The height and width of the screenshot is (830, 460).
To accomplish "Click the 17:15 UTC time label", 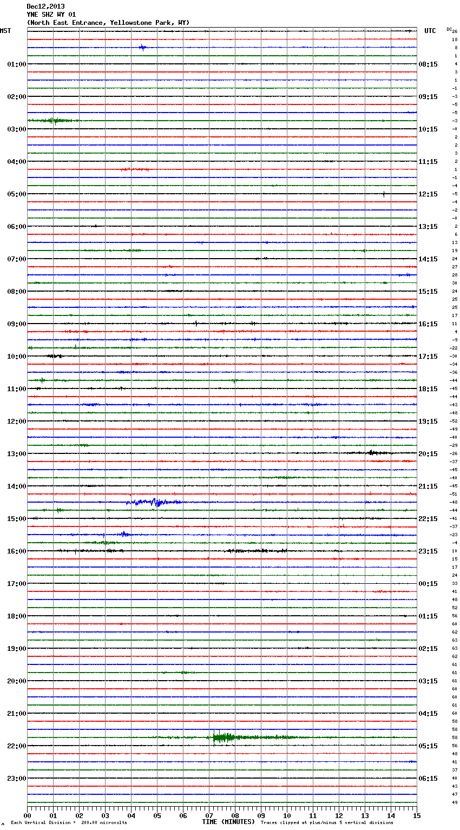I will coord(428,357).
